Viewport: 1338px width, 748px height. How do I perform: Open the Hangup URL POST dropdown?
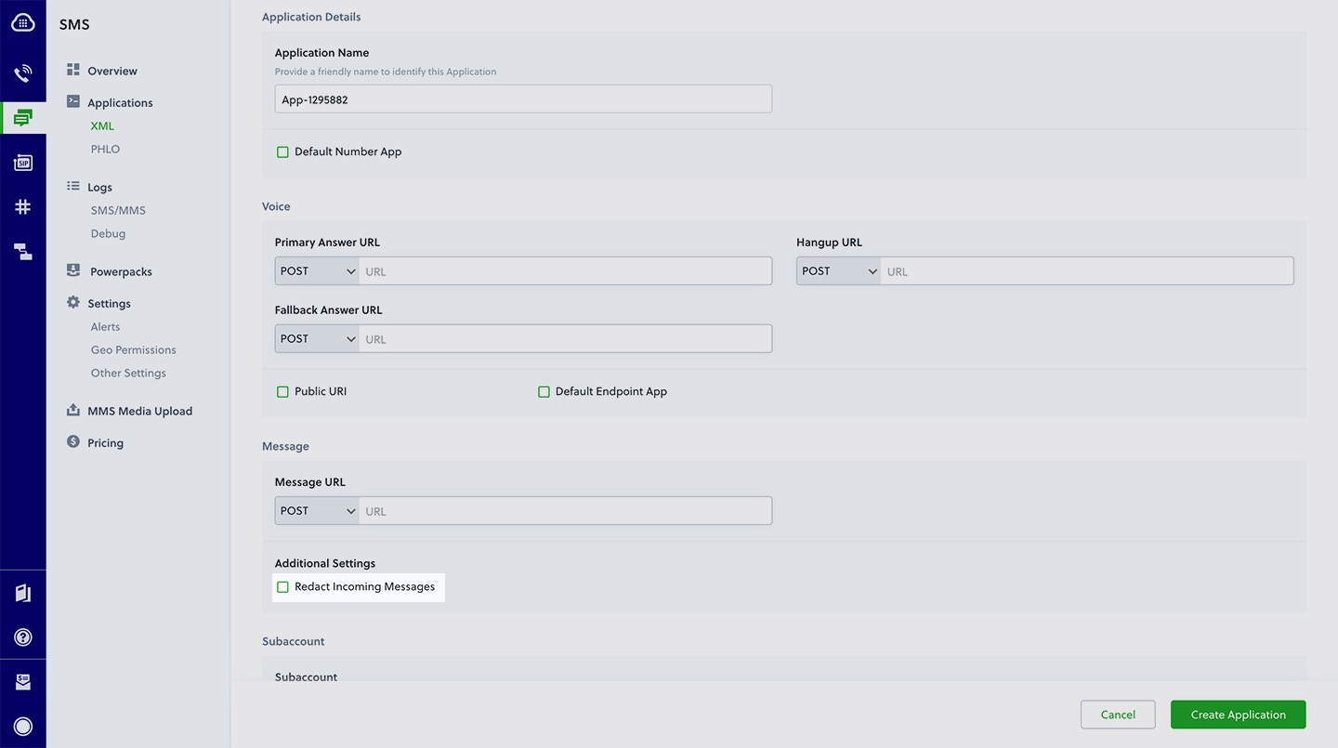point(837,270)
